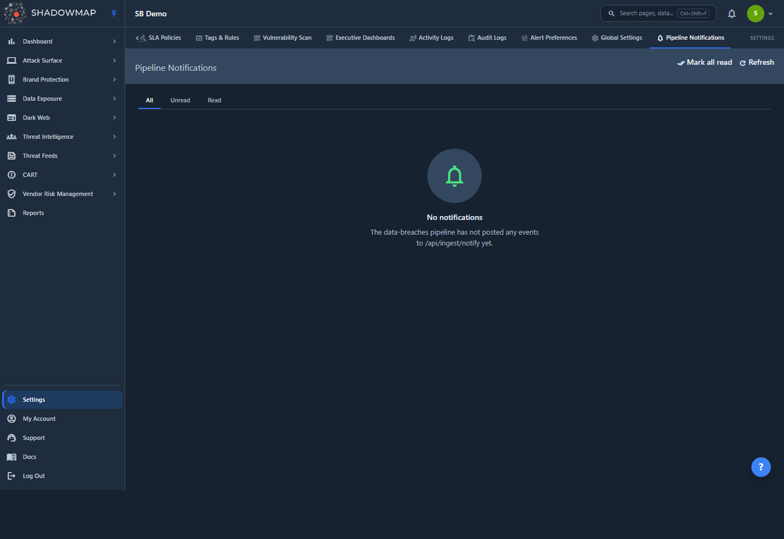Open the user account dropdown arrow
This screenshot has height=539, width=784.
770,14
